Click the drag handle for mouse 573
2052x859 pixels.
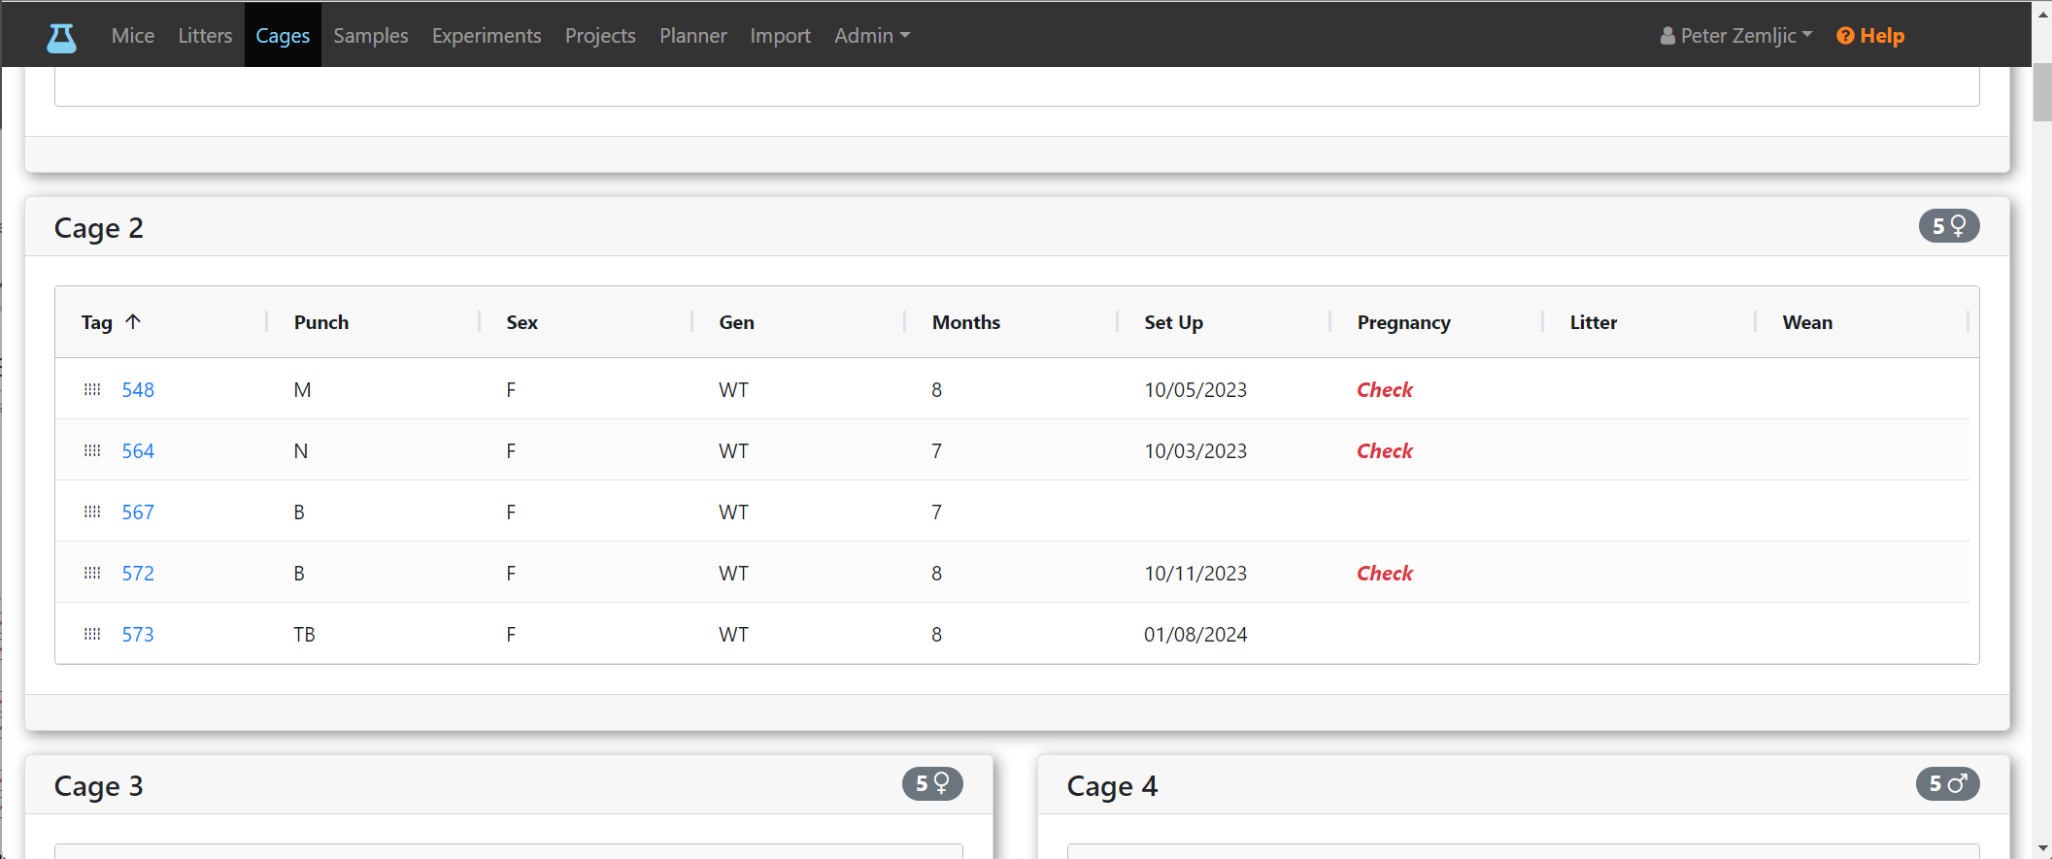pos(92,634)
